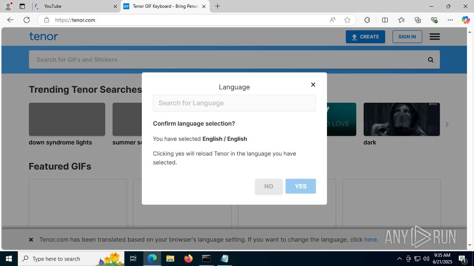This screenshot has width=474, height=266.
Task: Open the Extensions puzzle icon
Action: click(x=367, y=20)
